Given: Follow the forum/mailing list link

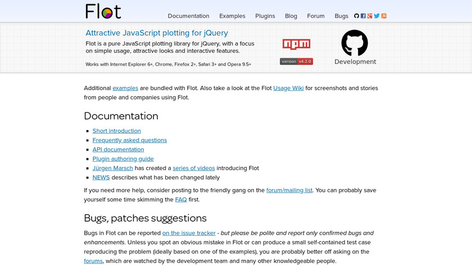Looking at the screenshot, I should 289,190.
